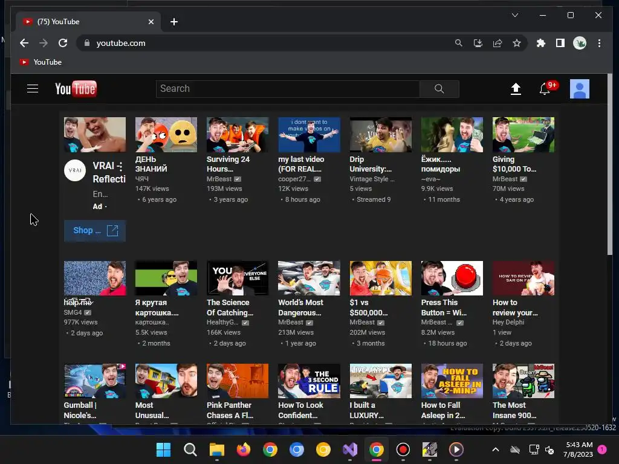
Task: Click the search magnifier button
Action: point(439,89)
